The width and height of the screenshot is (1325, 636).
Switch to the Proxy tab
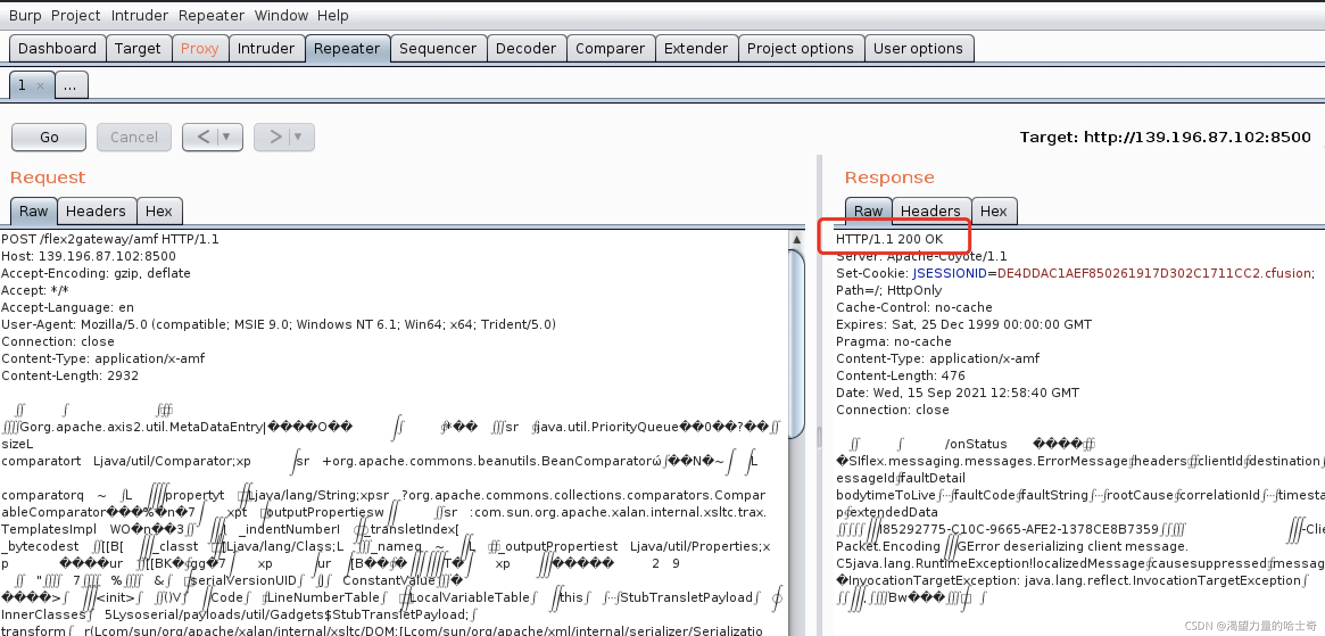pyautogui.click(x=200, y=48)
